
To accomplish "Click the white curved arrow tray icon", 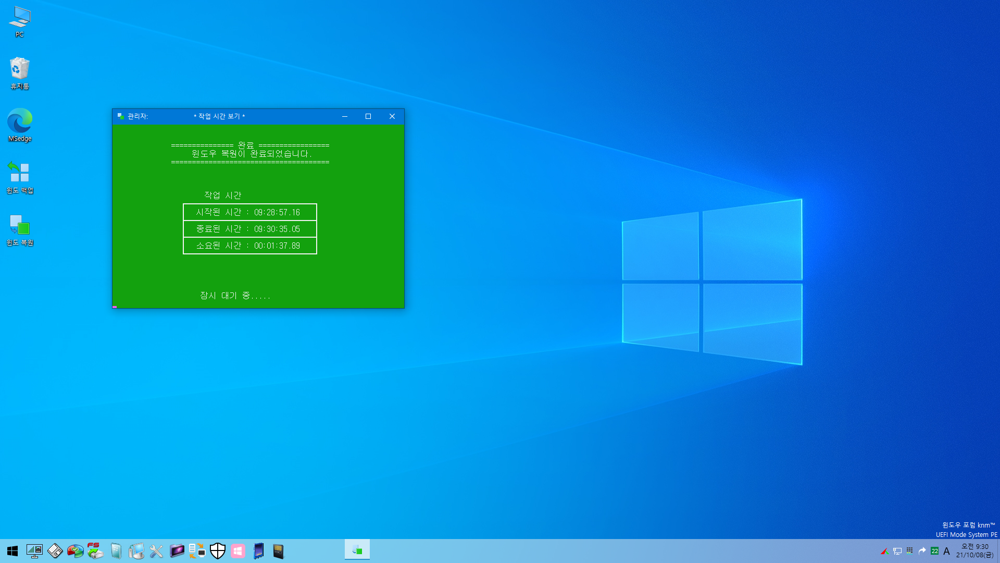I will click(x=922, y=551).
